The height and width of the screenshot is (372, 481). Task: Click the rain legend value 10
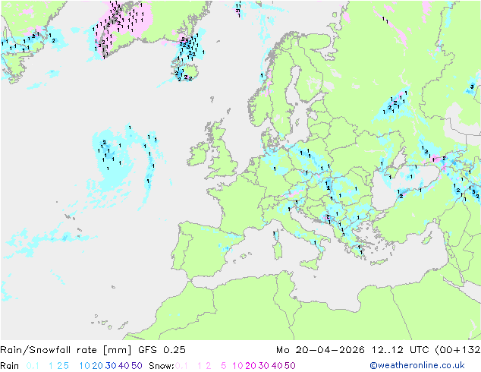pyautogui.click(x=85, y=366)
